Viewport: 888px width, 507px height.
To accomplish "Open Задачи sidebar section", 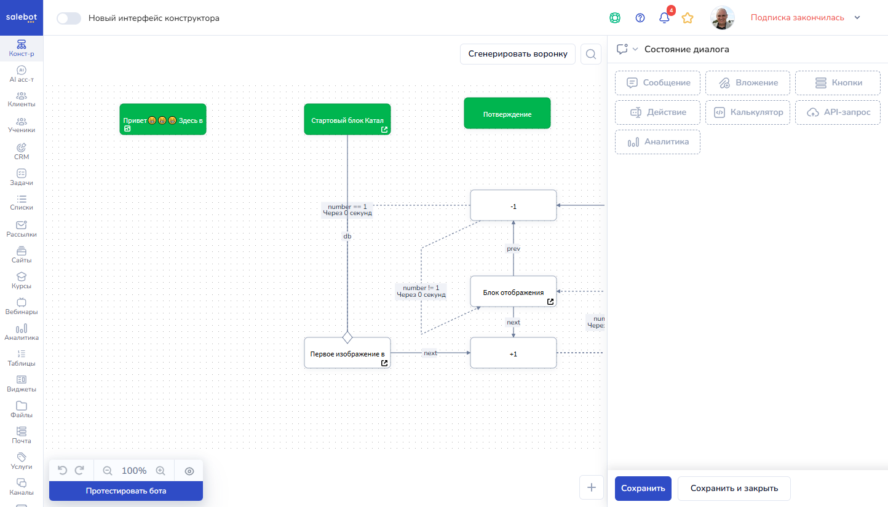I will pyautogui.click(x=22, y=178).
